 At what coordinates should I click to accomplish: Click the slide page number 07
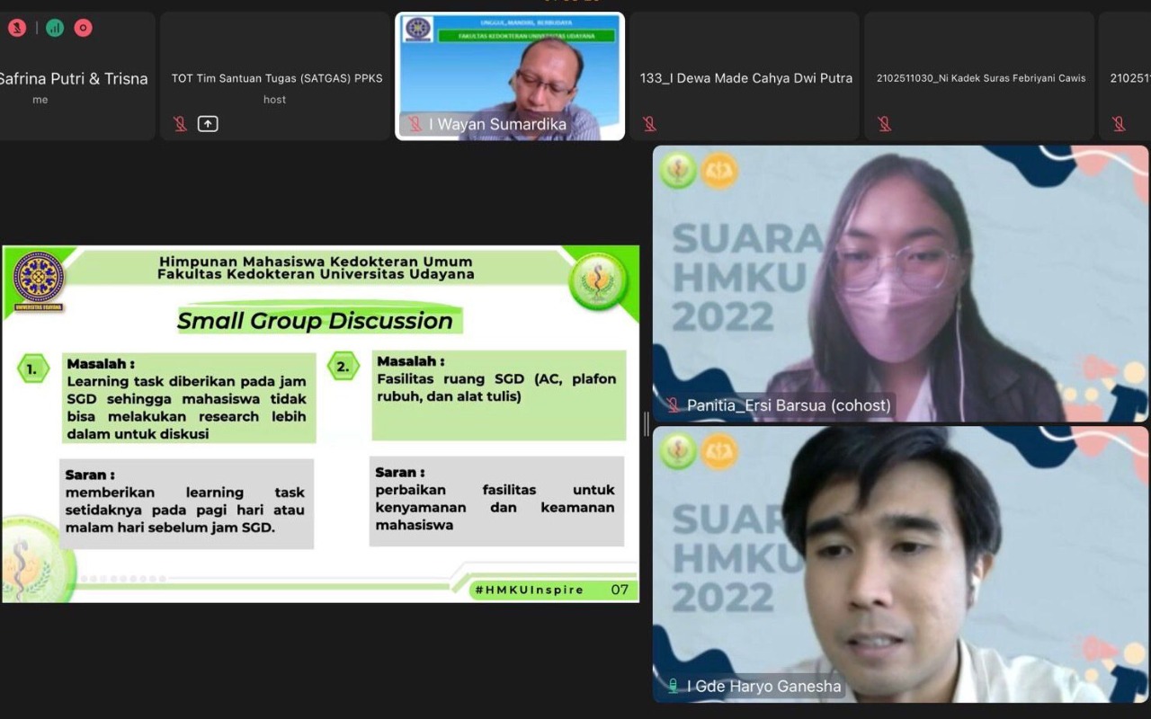point(620,590)
